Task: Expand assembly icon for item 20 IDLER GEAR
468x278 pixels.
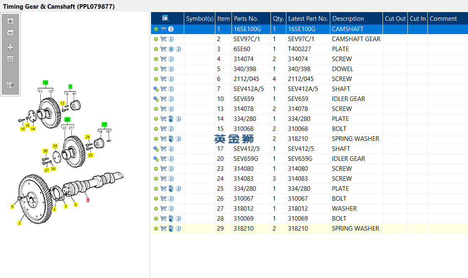Action: coord(156,159)
